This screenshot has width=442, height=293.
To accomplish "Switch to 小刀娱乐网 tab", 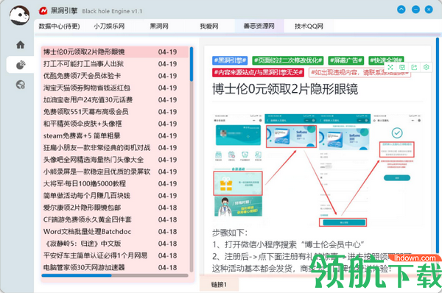I will (109, 27).
